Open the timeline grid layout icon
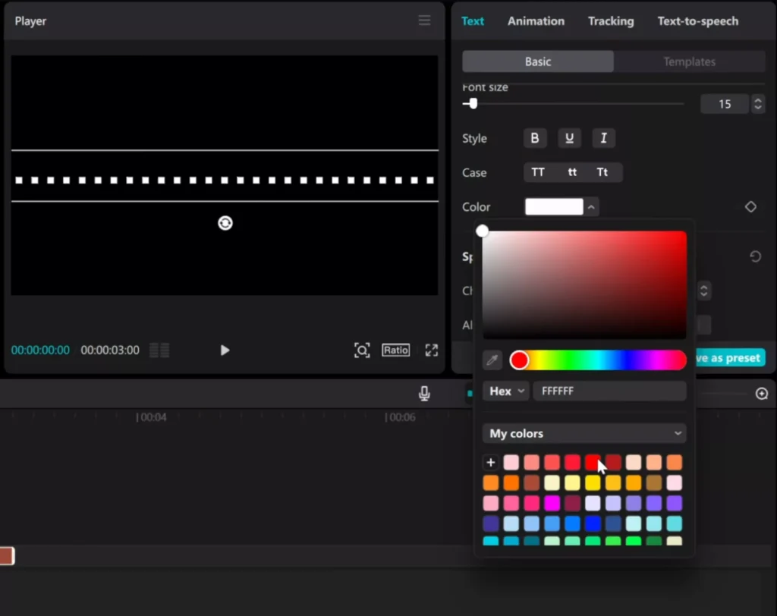The image size is (777, 616). pos(159,350)
